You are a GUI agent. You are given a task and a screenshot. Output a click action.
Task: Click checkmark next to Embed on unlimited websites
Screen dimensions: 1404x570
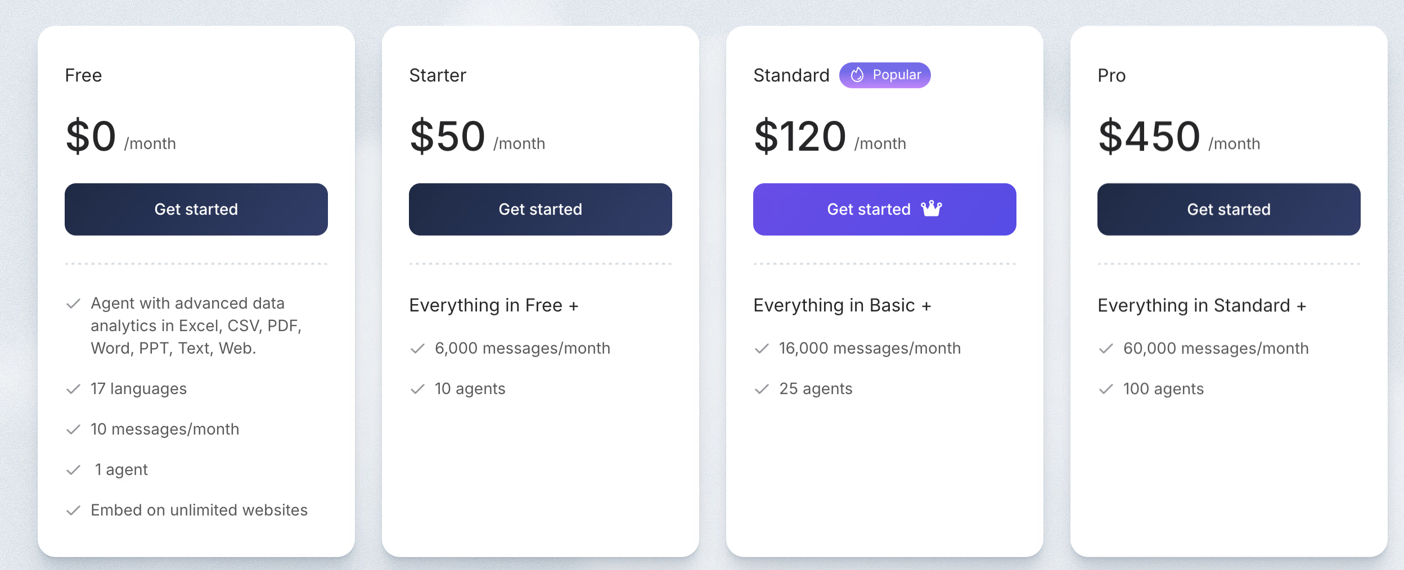coord(73,510)
